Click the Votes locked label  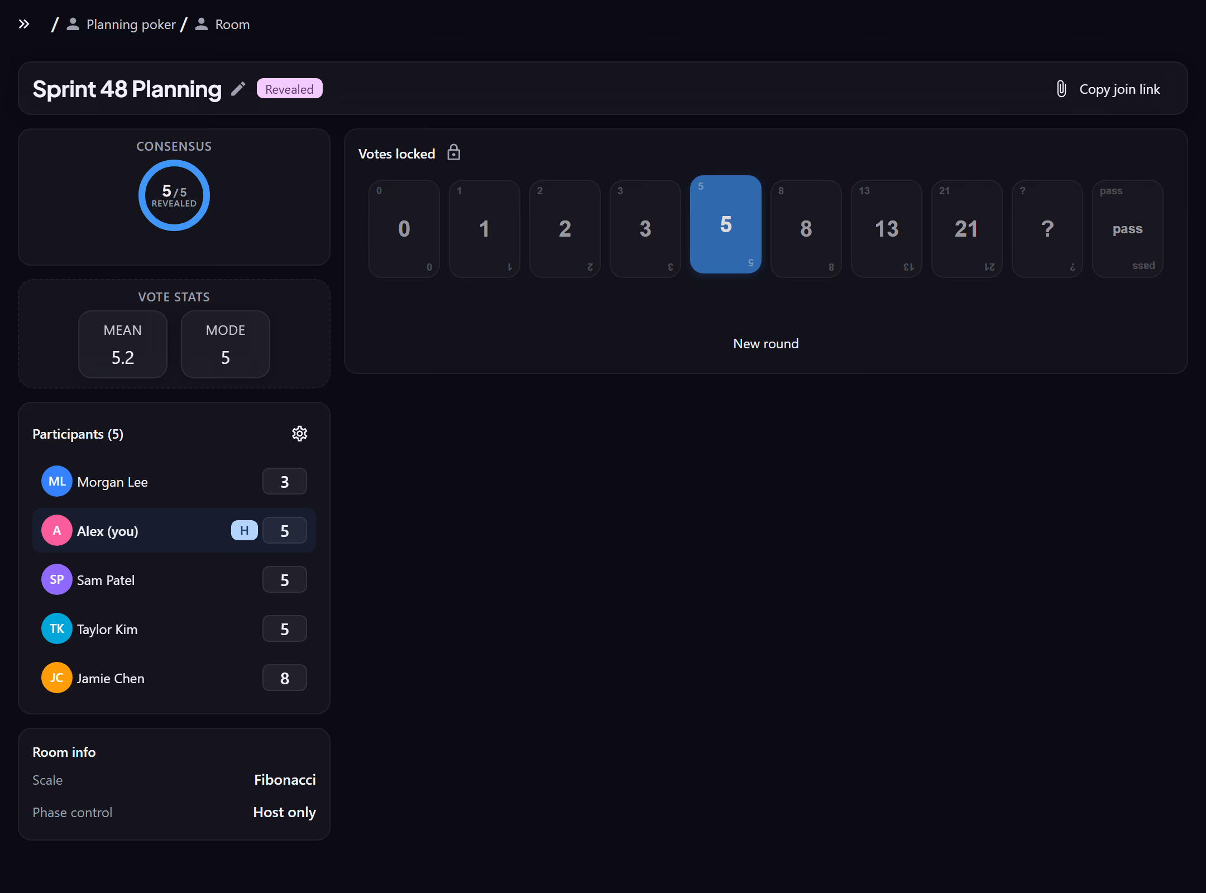(x=396, y=153)
